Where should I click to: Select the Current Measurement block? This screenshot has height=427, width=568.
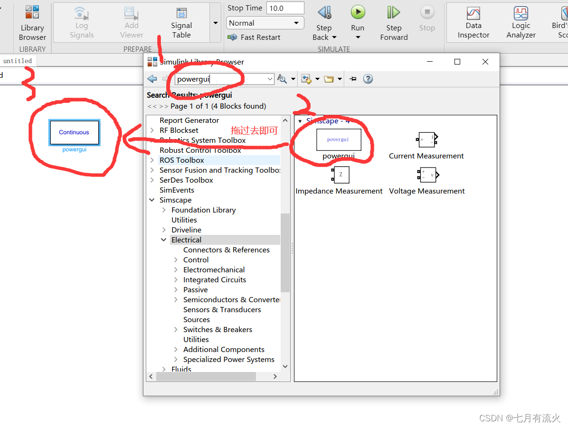426,146
